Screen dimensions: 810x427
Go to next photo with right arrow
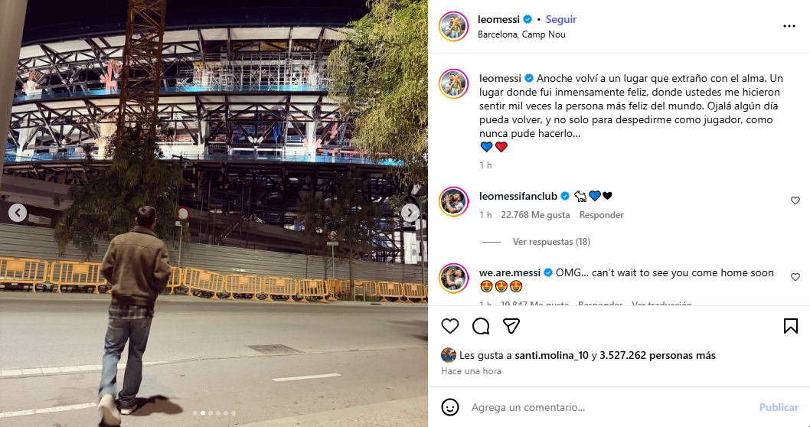(410, 213)
